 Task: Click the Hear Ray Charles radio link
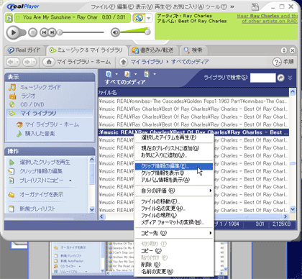267,19
